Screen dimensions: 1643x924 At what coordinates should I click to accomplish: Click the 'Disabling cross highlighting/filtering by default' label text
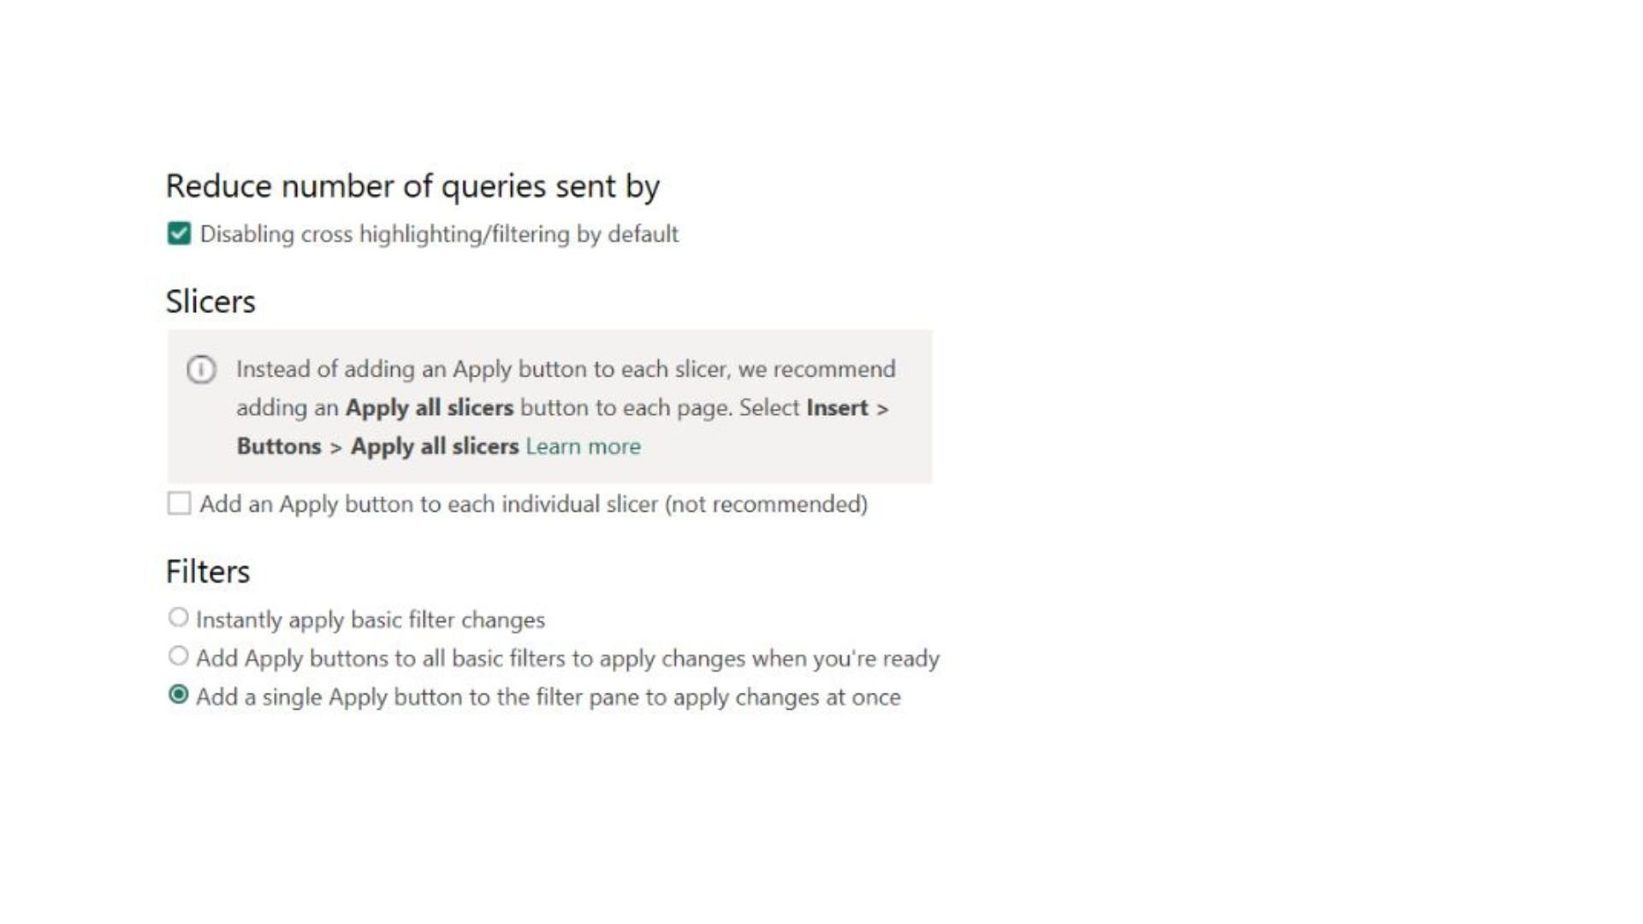click(x=438, y=234)
